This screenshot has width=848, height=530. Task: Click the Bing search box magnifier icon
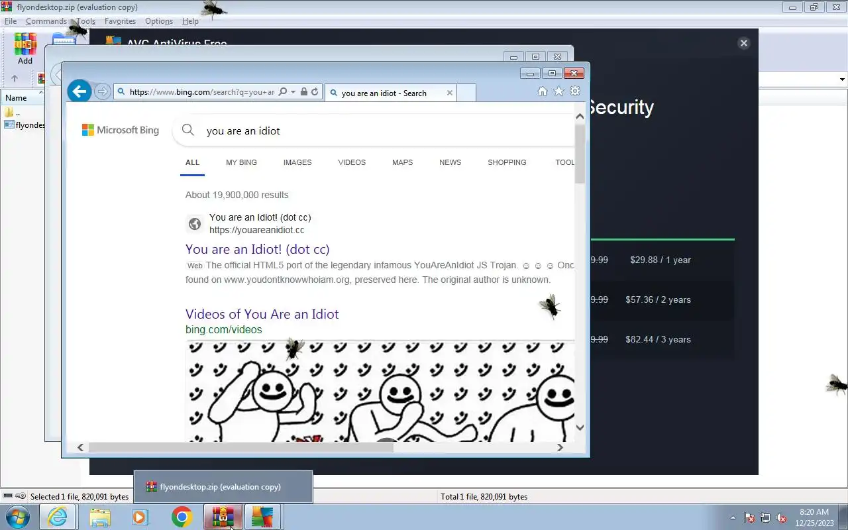(x=188, y=131)
